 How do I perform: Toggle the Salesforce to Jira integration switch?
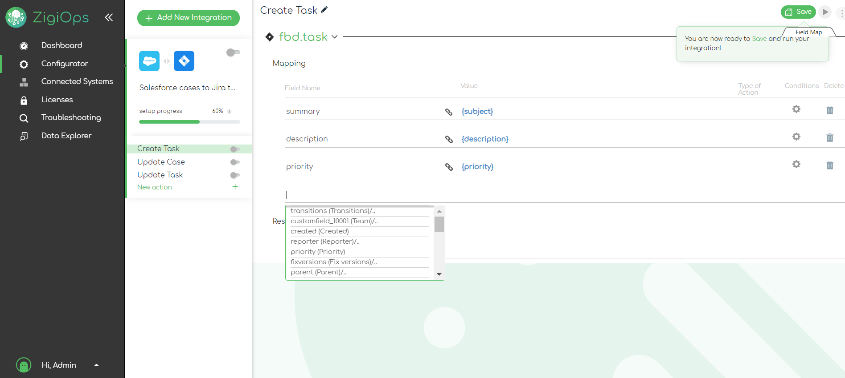[x=233, y=52]
